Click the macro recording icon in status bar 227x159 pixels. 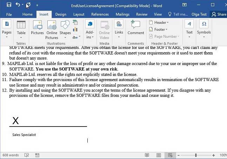(37, 155)
